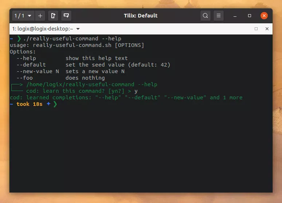
Task: Click the --new-value N option line
Action: click(70, 71)
